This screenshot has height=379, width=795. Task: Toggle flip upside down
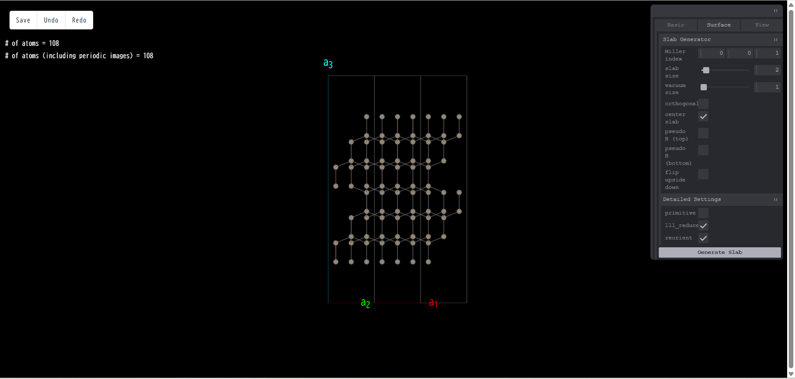pyautogui.click(x=703, y=174)
